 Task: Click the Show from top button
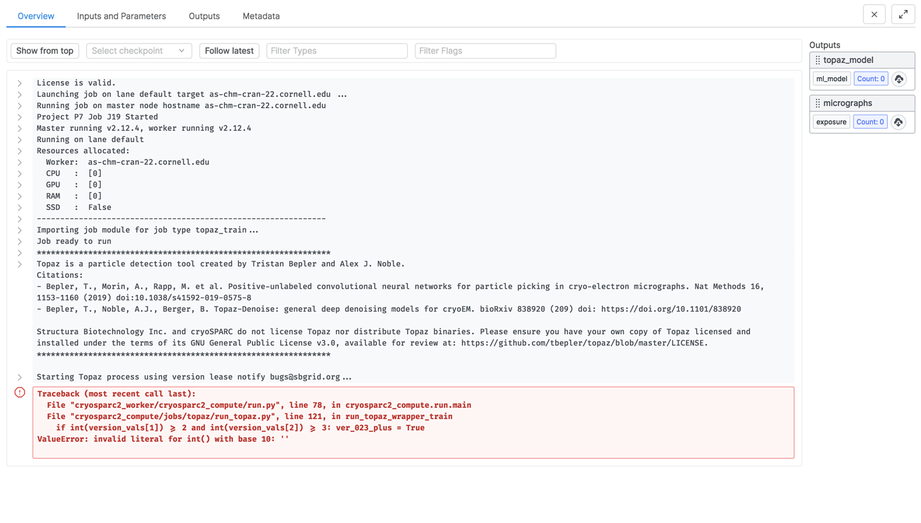pyautogui.click(x=44, y=51)
